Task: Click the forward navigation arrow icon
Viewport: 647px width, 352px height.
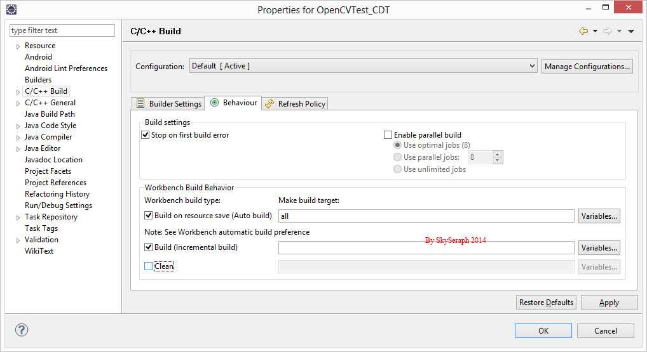Action: [607, 31]
